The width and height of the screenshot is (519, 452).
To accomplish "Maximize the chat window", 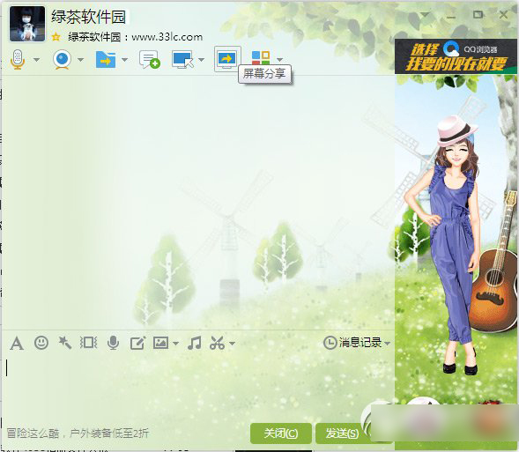I will (478, 15).
